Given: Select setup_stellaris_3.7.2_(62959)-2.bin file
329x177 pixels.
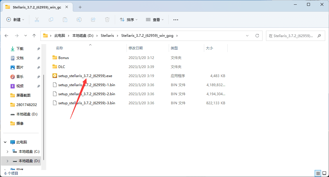Looking at the screenshot, I should (87, 94).
